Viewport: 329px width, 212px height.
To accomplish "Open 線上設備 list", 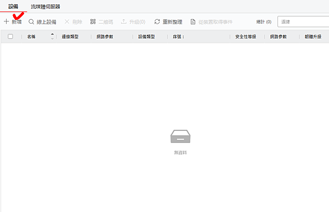I will 47,22.
